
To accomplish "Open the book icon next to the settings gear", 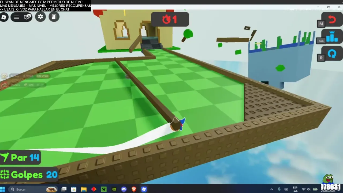I will click(54, 17).
